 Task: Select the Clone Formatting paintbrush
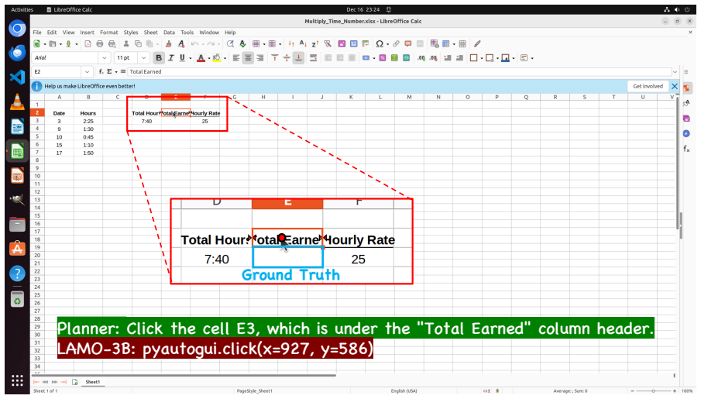coord(169,44)
